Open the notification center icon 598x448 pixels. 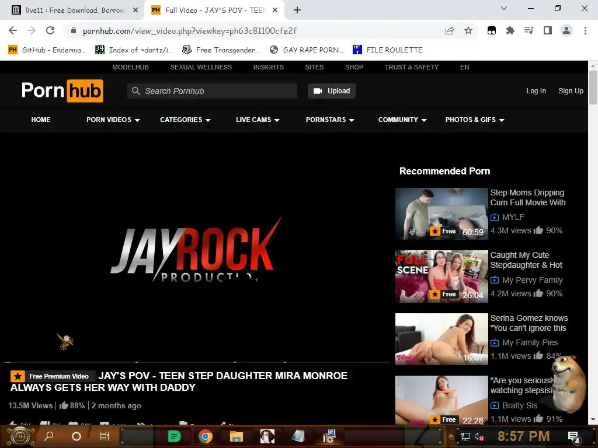(x=574, y=437)
